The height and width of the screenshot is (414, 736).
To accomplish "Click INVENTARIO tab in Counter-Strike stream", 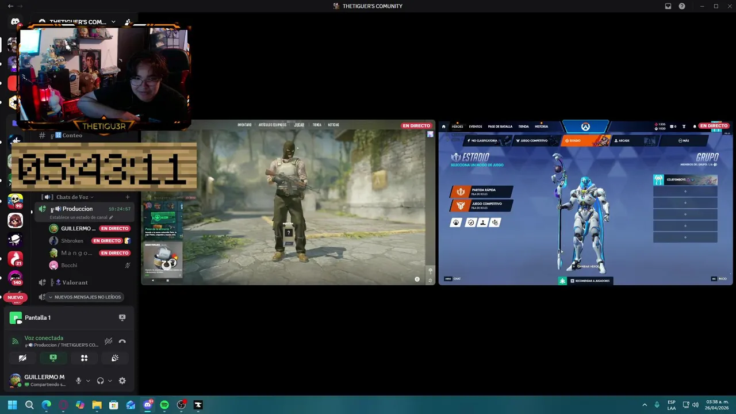I will point(244,125).
